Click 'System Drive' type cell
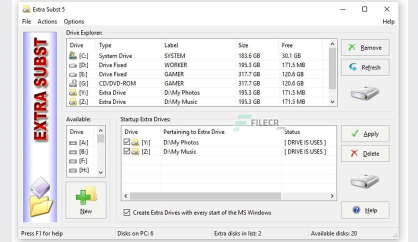This screenshot has height=242, width=418. 115,56
